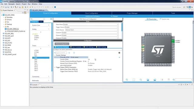Collapse Trigger Output (TRGO) Parameters group
The width and height of the screenshot is (194, 109).
(55, 67)
